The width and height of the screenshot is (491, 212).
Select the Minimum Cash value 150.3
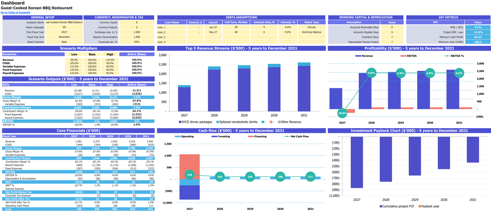pos(477,42)
